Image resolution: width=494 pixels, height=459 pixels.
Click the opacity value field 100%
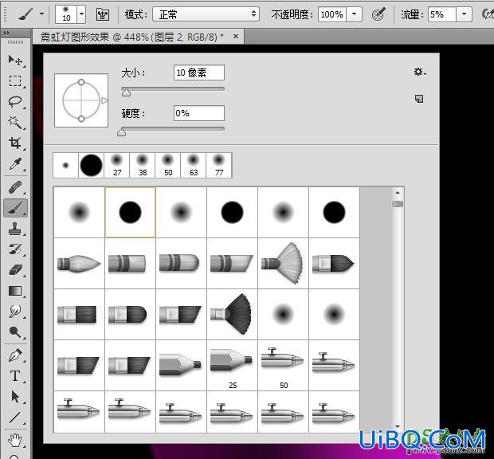coord(332,14)
